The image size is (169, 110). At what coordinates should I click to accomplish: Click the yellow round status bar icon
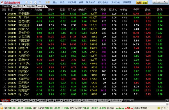pyautogui.click(x=159, y=108)
